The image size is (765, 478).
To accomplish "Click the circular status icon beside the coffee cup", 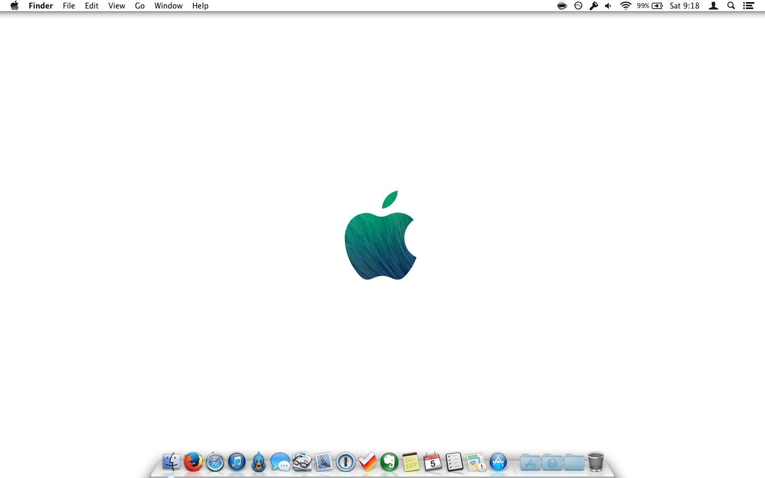I will 579,6.
